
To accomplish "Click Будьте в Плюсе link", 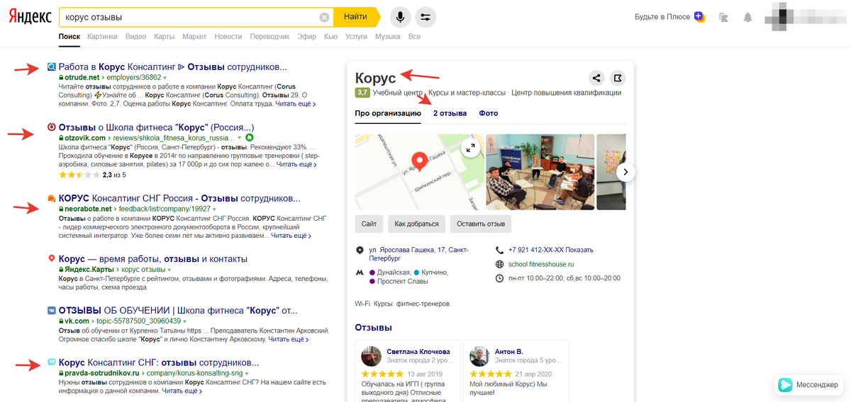I will (662, 17).
